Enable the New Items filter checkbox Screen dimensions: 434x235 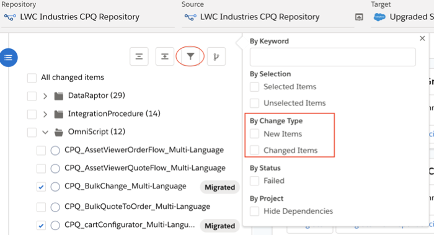click(x=254, y=134)
